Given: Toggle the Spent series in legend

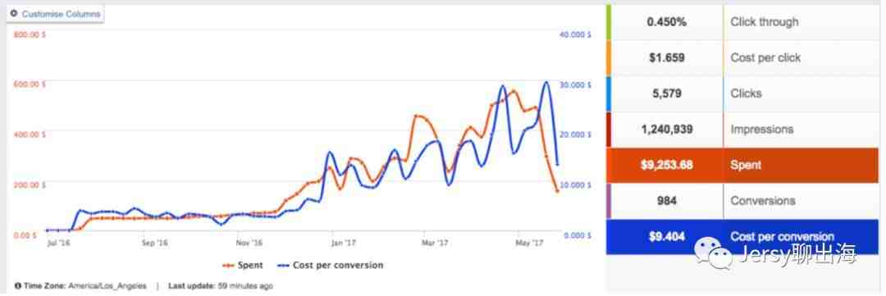Looking at the screenshot, I should [x=242, y=265].
